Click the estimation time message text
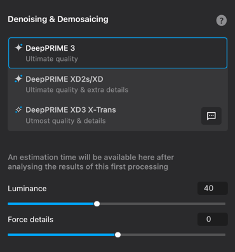 [x=91, y=162]
